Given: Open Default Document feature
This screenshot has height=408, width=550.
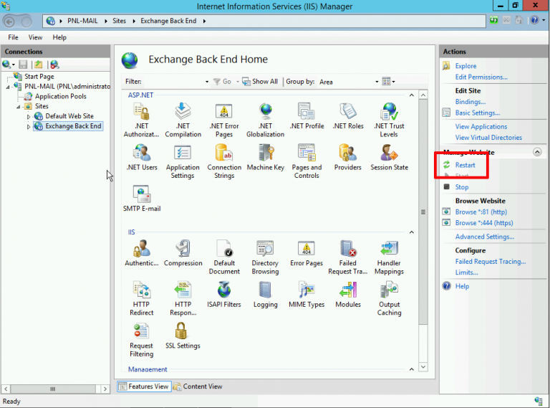Looking at the screenshot, I should pyautogui.click(x=224, y=257).
